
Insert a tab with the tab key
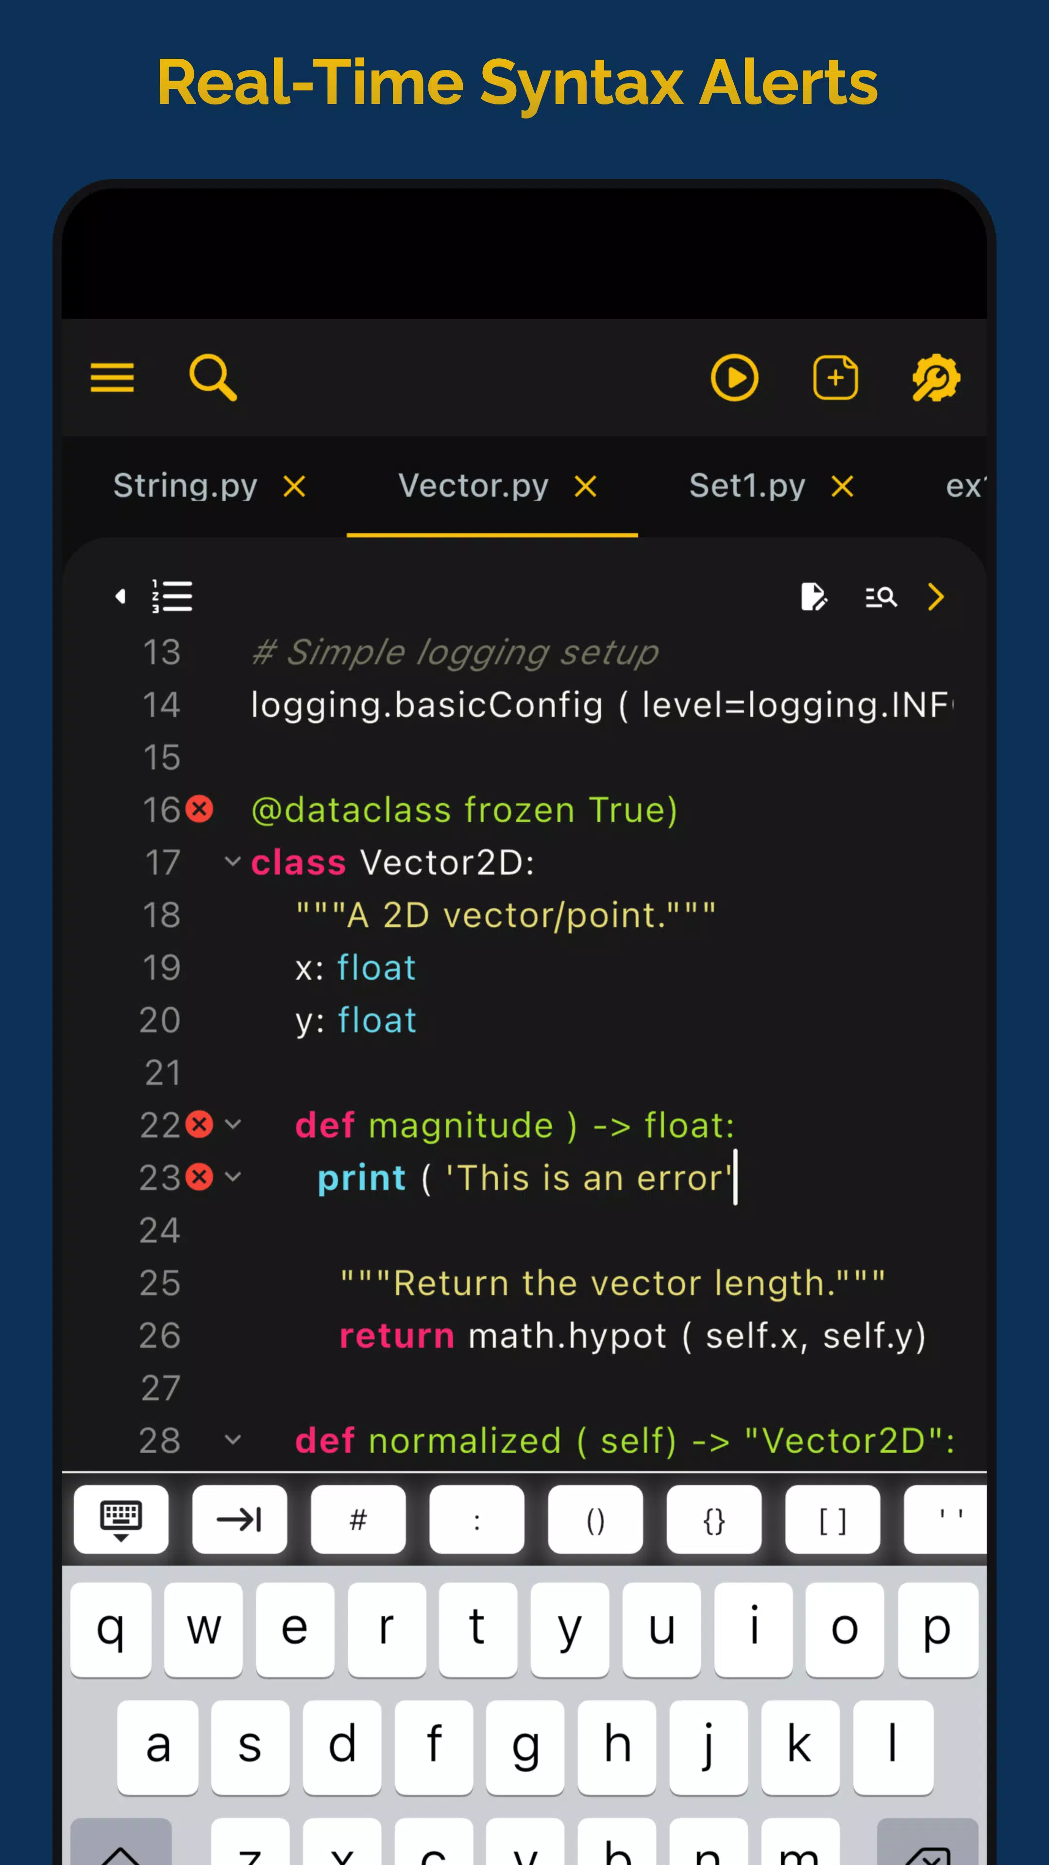[x=239, y=1520]
